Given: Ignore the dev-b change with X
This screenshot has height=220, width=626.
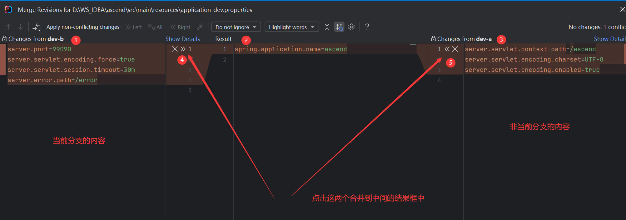Looking at the screenshot, I should 175,49.
